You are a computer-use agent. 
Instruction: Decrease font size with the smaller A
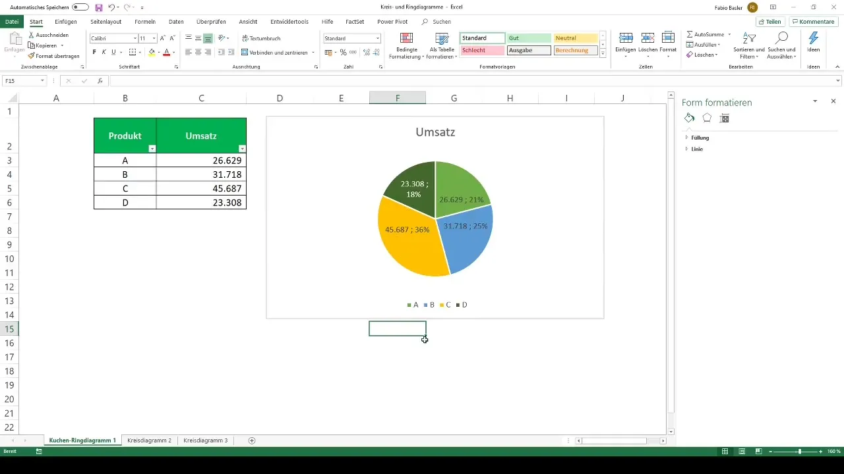pyautogui.click(x=173, y=38)
